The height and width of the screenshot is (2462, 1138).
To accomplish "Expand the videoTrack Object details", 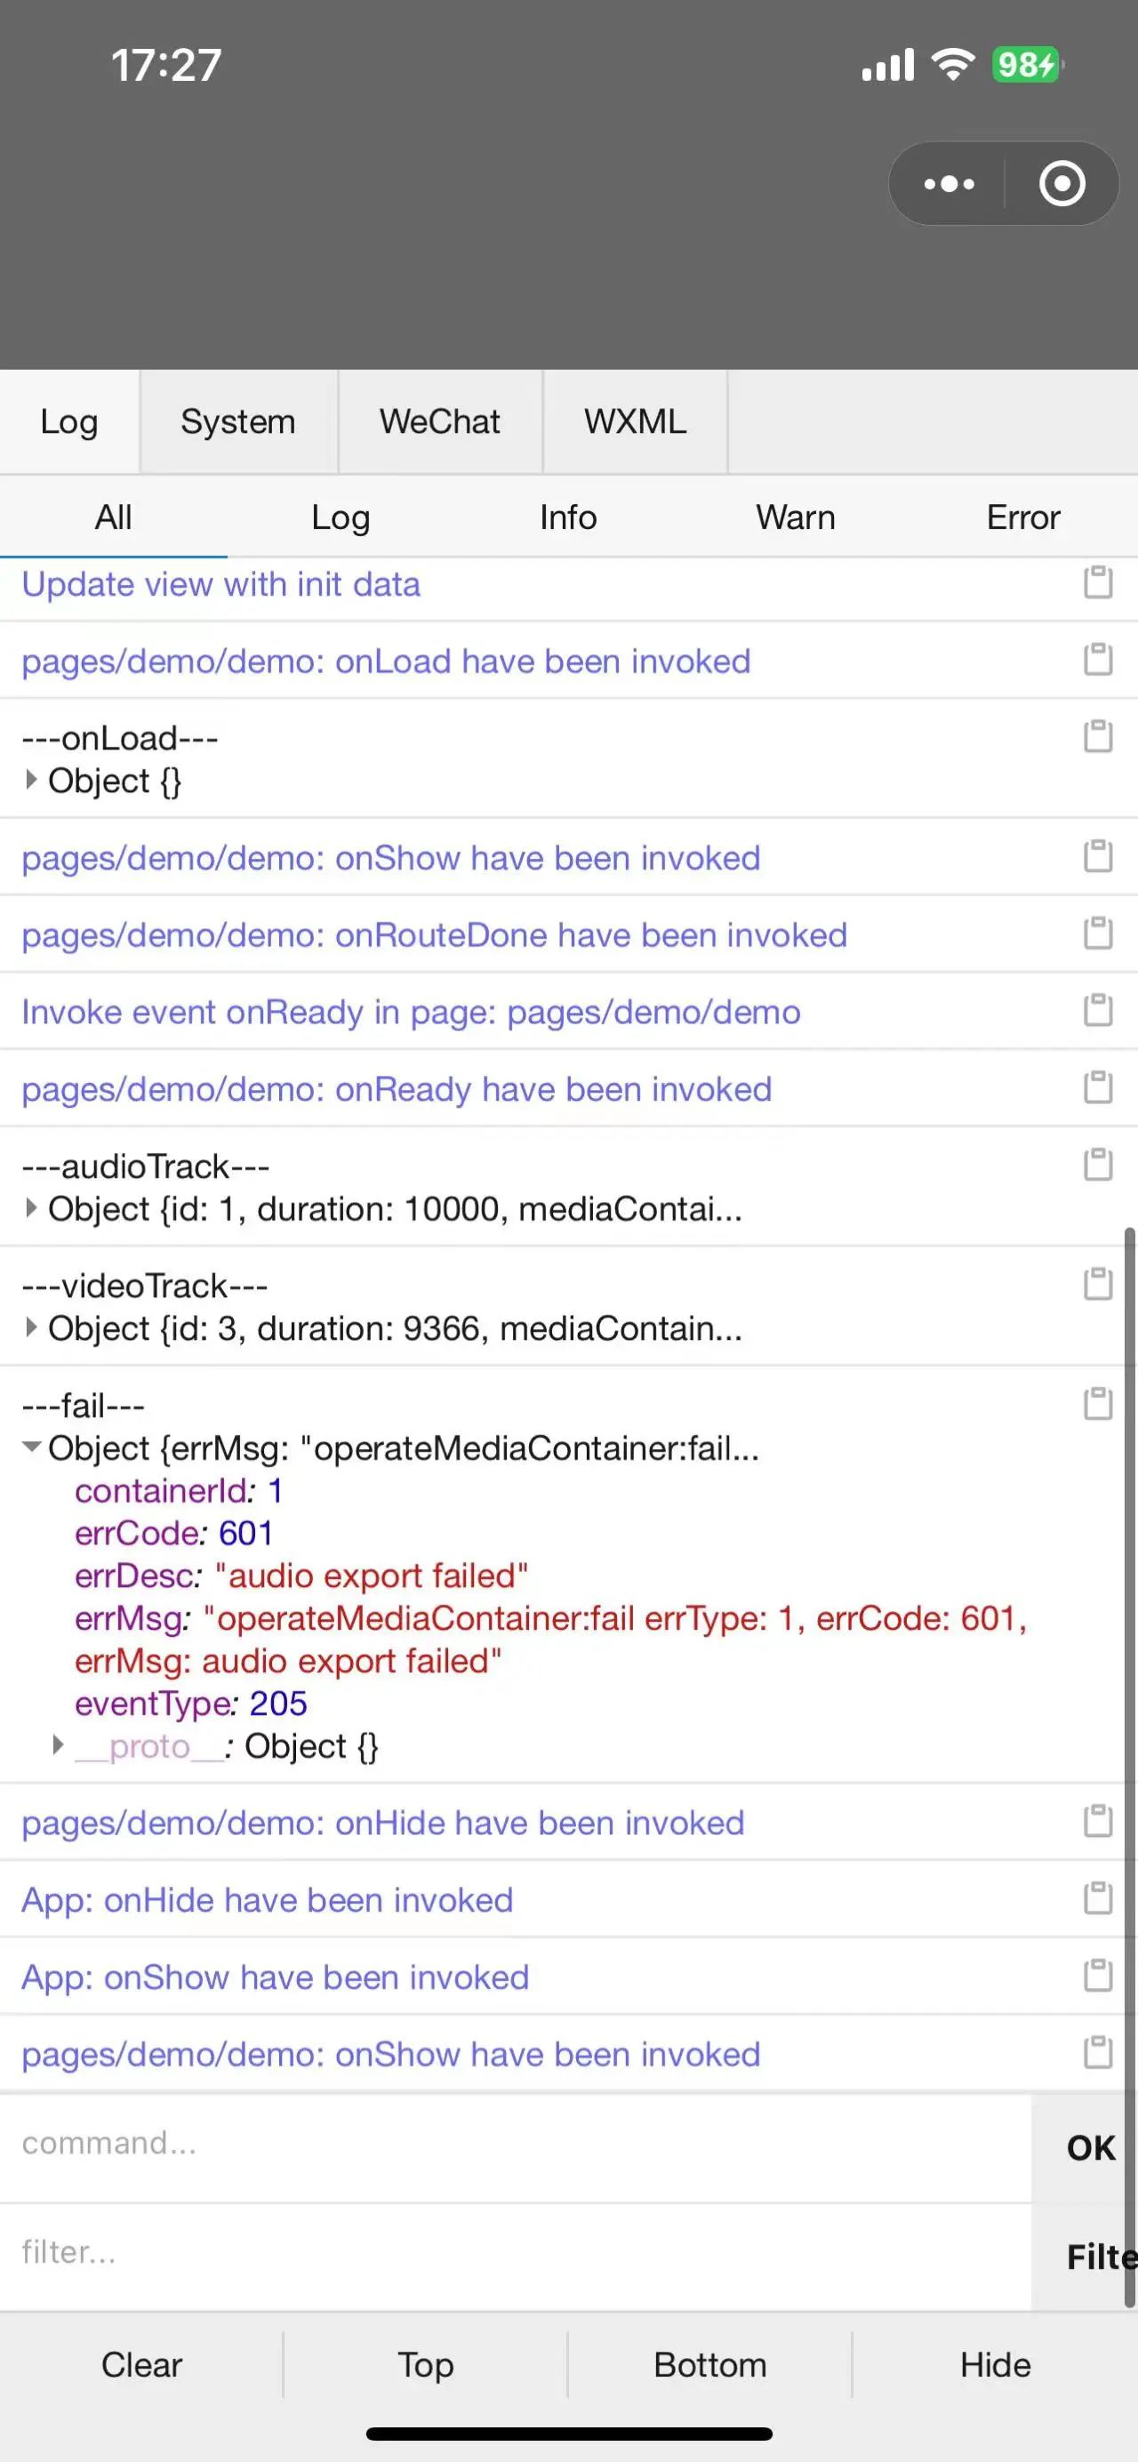I will click(31, 1327).
